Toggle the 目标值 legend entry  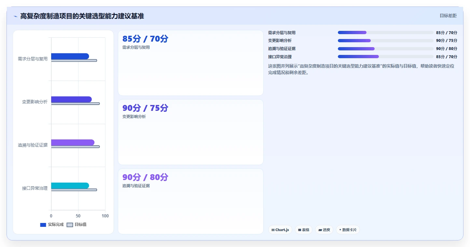point(77,225)
